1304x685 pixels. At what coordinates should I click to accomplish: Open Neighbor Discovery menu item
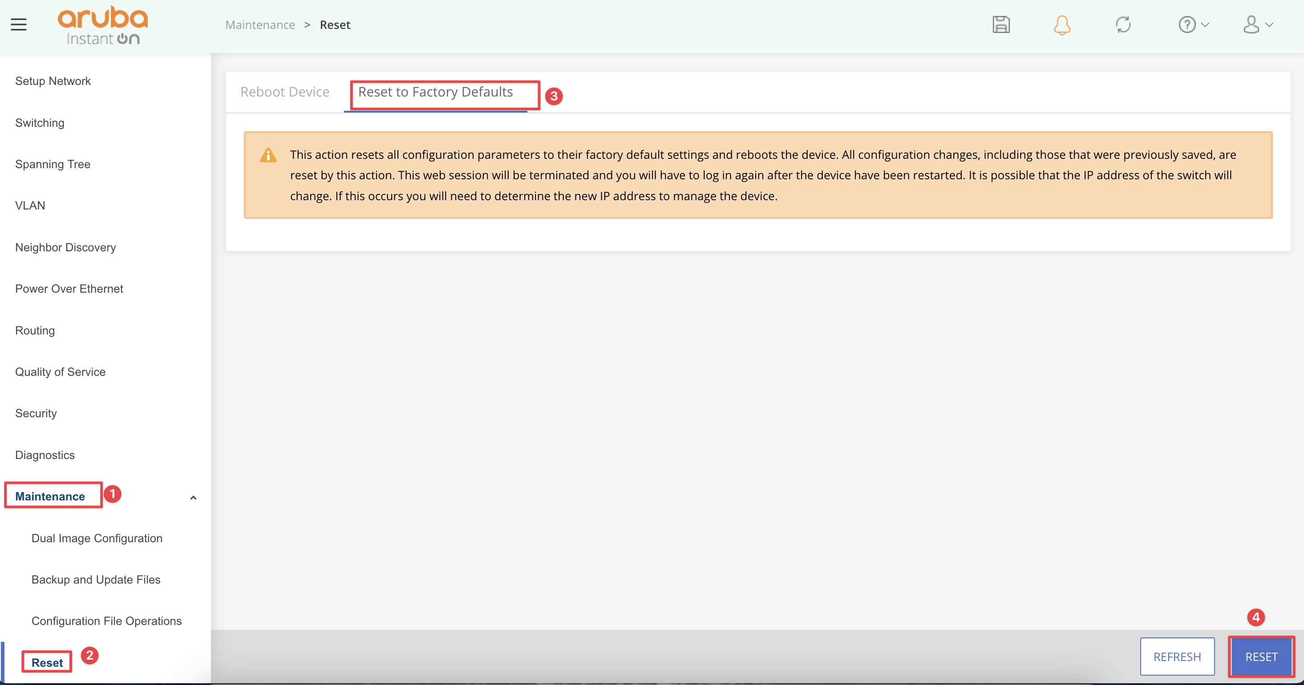(x=65, y=247)
